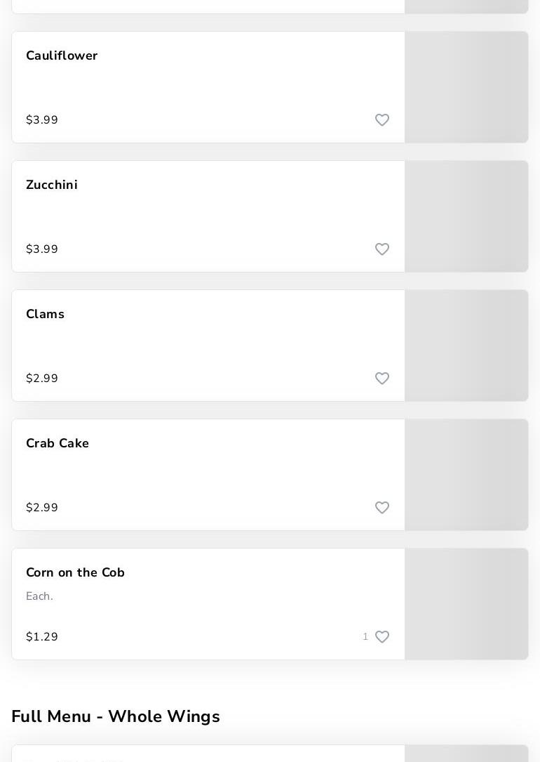Click the like count on Corn on the Cob
Screen dimensions: 540x762
tap(365, 636)
